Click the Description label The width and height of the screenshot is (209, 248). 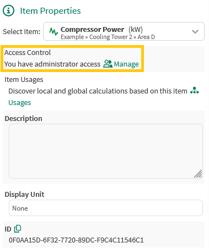(24, 118)
